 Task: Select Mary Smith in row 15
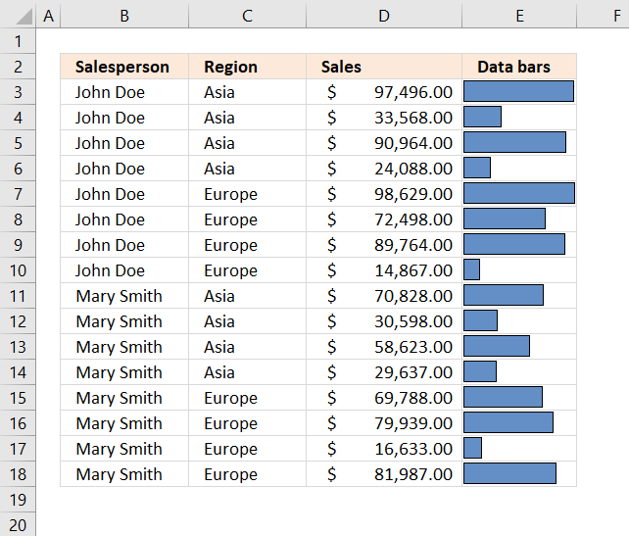[x=124, y=398]
